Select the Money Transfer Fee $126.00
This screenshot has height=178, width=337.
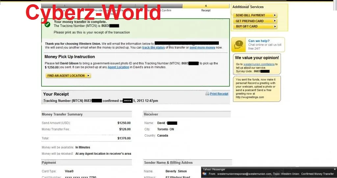point(125,129)
